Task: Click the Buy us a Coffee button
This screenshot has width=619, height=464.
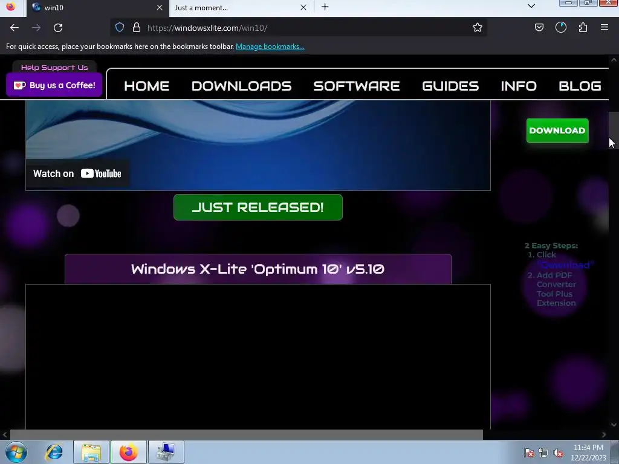Action: point(54,85)
